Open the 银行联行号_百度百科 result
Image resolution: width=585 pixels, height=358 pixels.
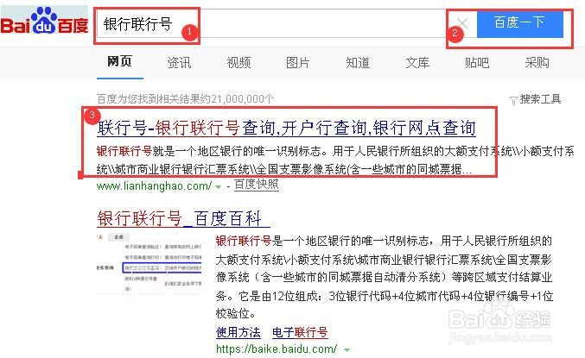pyautogui.click(x=183, y=218)
